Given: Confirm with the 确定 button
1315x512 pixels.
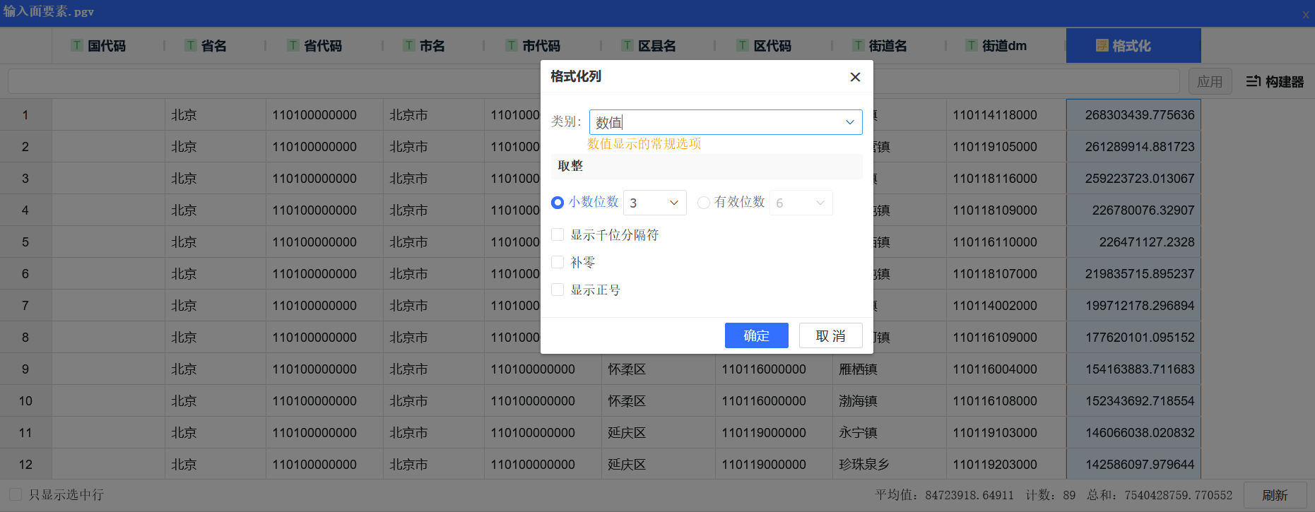Looking at the screenshot, I should (756, 335).
